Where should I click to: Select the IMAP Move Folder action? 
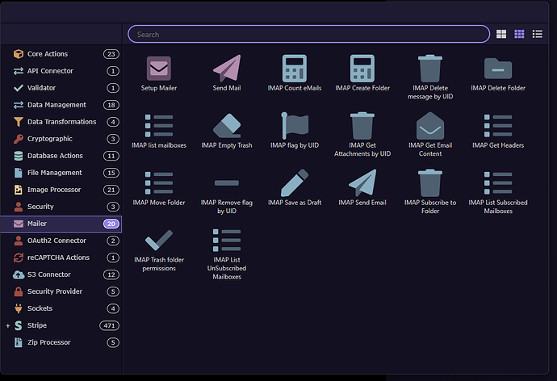click(x=159, y=188)
